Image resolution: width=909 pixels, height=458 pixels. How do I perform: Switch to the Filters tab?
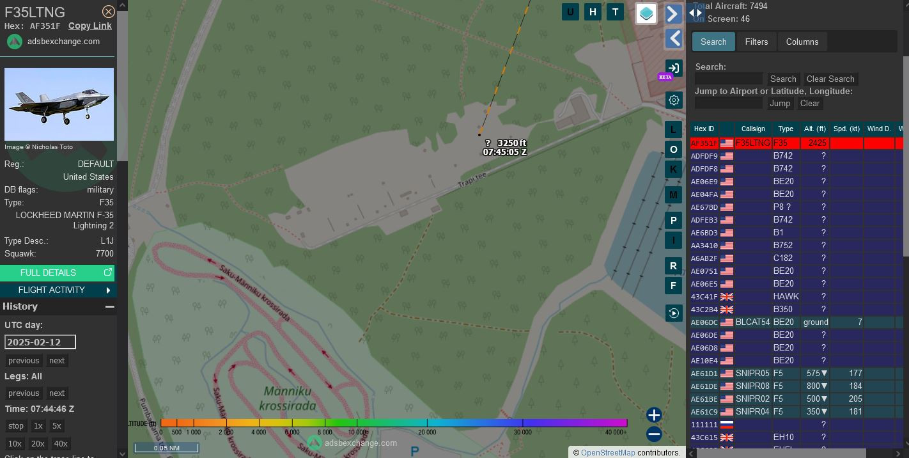(756, 42)
